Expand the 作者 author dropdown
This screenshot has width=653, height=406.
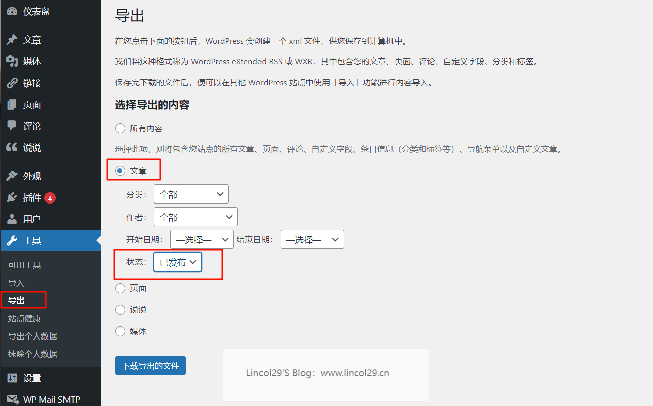(x=195, y=217)
